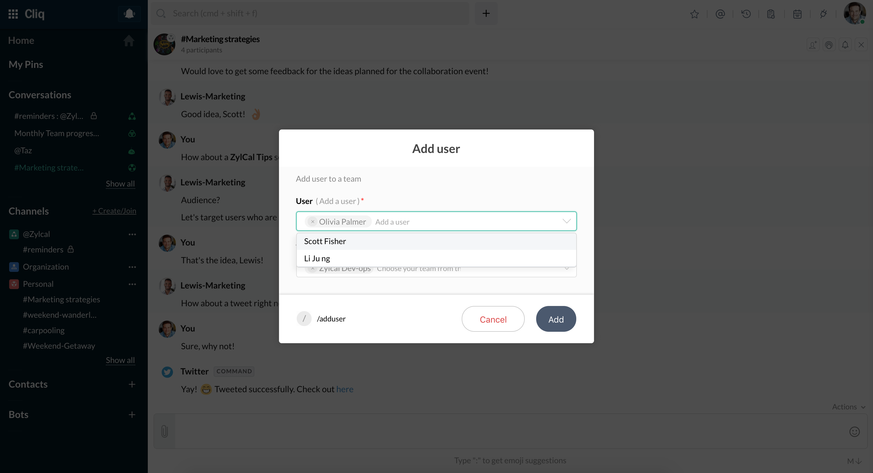Image resolution: width=873 pixels, height=473 pixels.
Task: Open profile avatar in top right
Action: (854, 13)
